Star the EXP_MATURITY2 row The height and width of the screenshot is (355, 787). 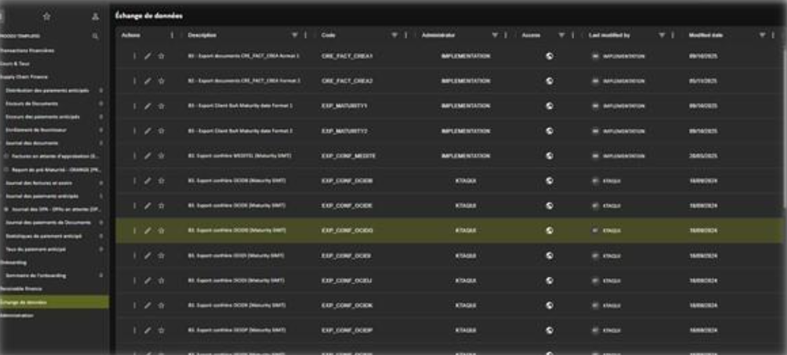click(x=161, y=130)
